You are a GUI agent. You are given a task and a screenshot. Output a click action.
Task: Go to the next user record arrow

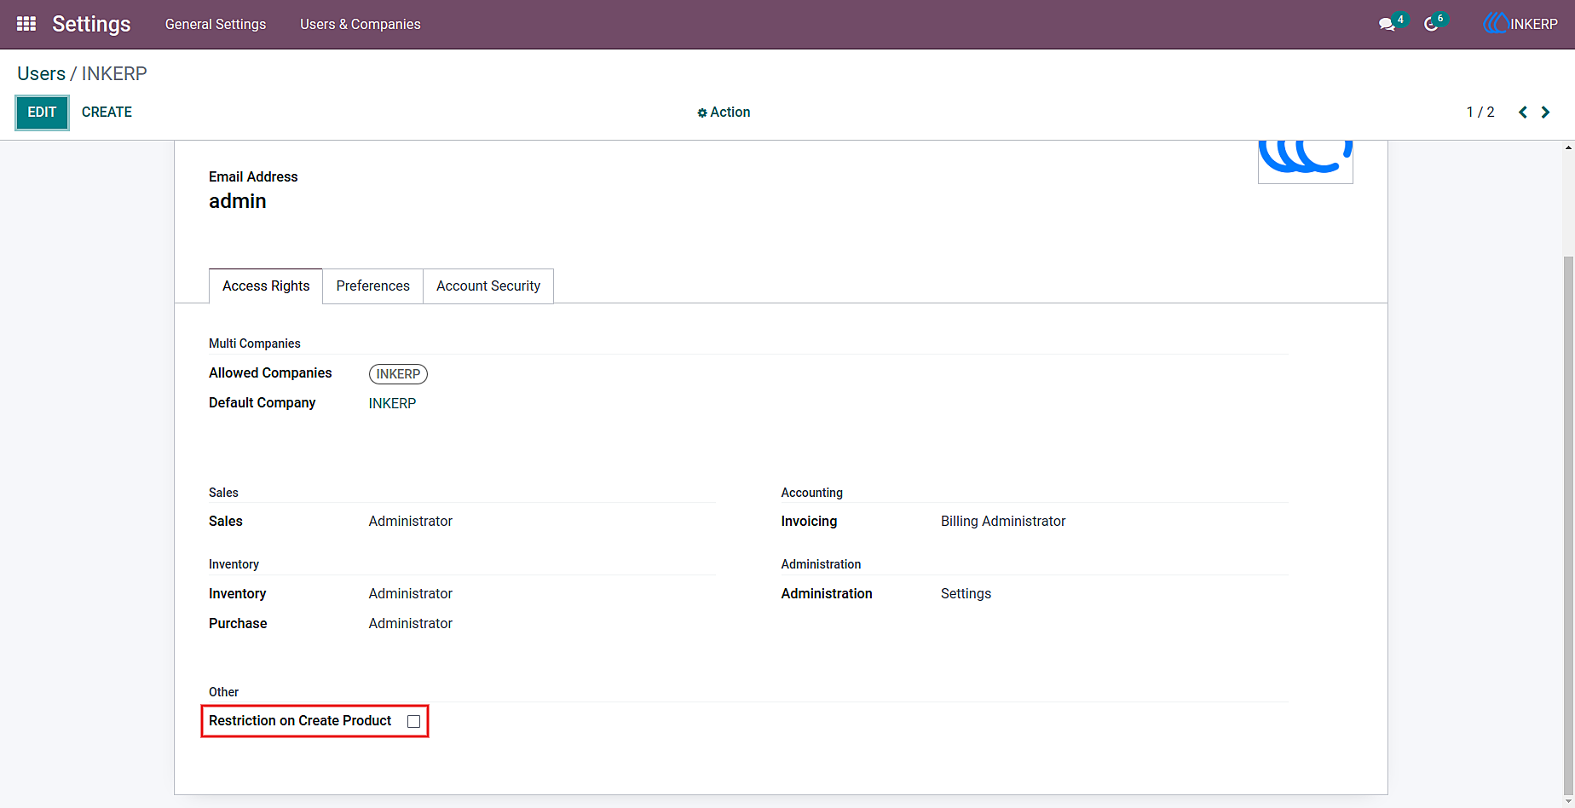(1545, 113)
